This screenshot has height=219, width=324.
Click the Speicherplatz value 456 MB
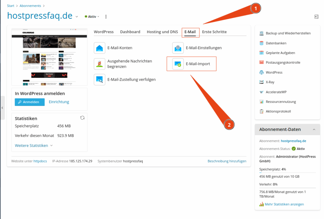pos(64,126)
